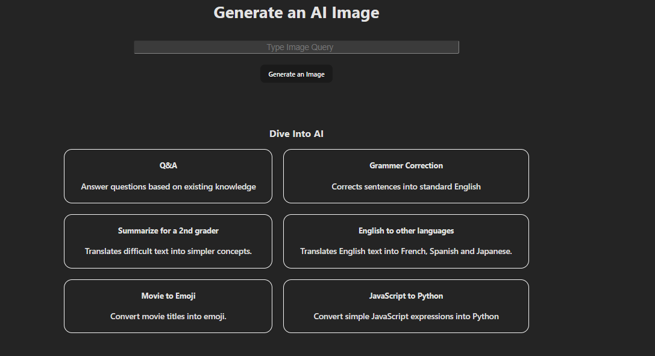655x356 pixels.
Task: Select the JavaScript to Python converter
Action: pos(406,306)
